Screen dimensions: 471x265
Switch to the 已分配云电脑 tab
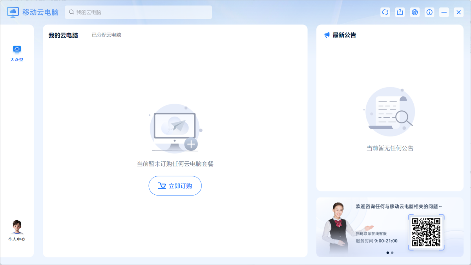coord(106,35)
